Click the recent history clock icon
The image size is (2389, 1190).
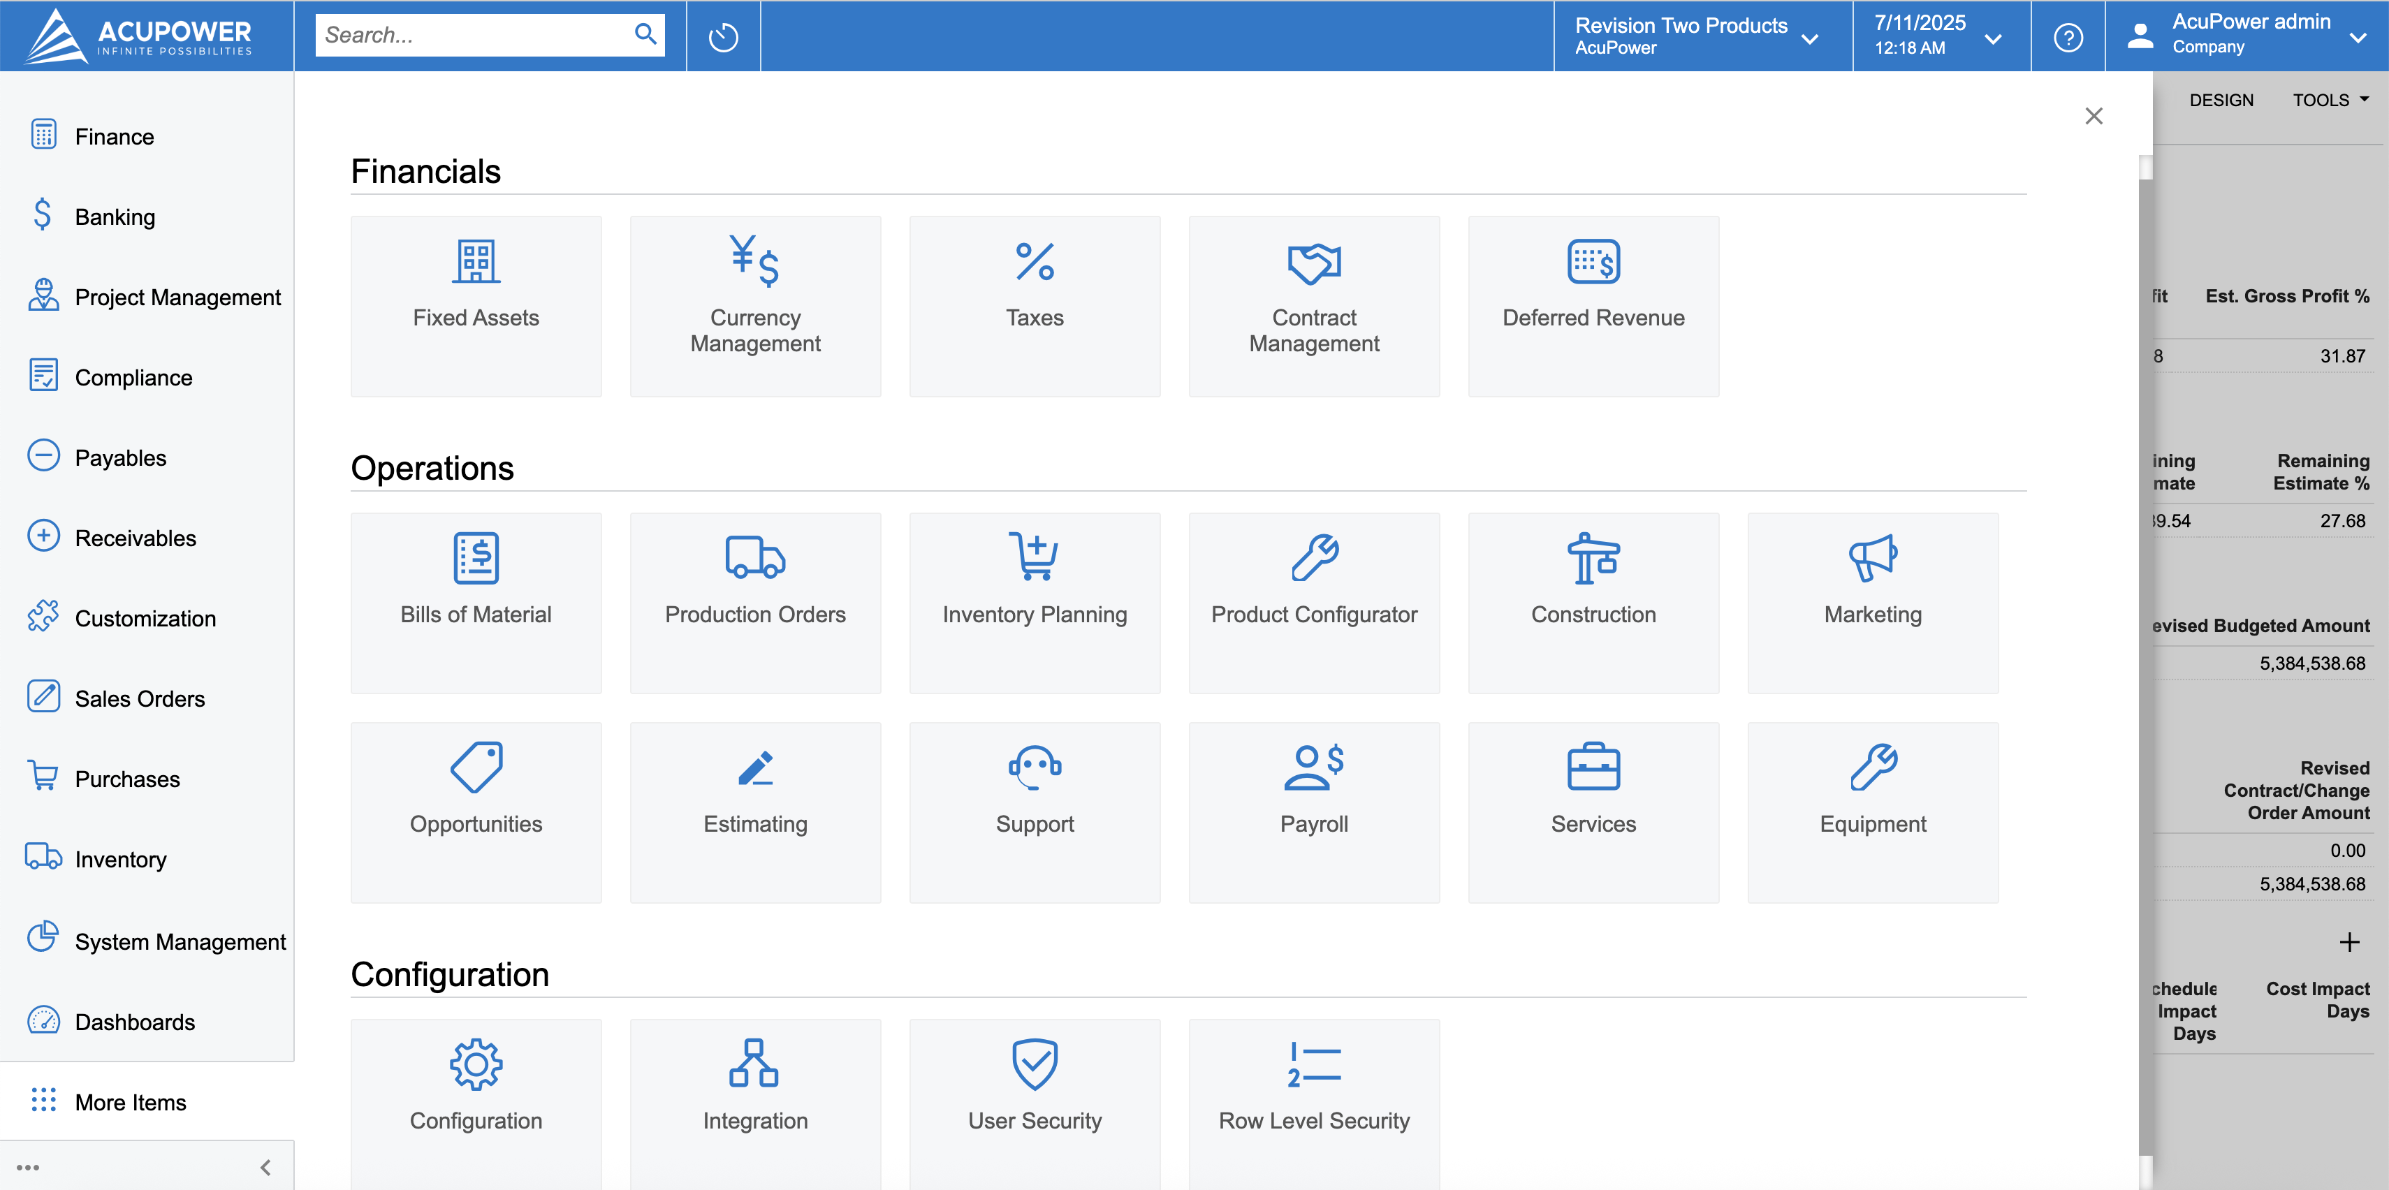pyautogui.click(x=722, y=37)
